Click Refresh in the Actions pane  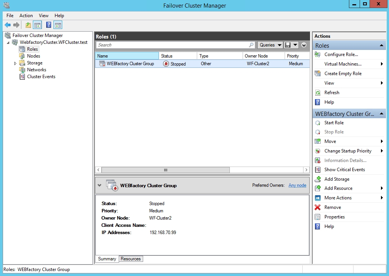point(331,93)
